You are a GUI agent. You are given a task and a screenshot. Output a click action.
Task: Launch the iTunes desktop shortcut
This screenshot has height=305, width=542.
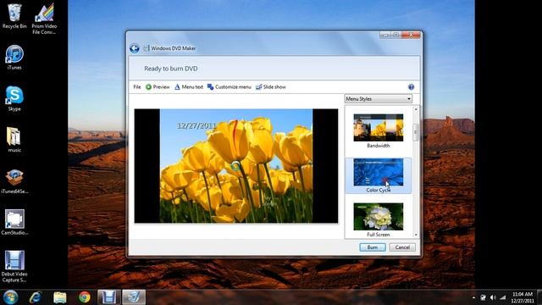coord(14,58)
